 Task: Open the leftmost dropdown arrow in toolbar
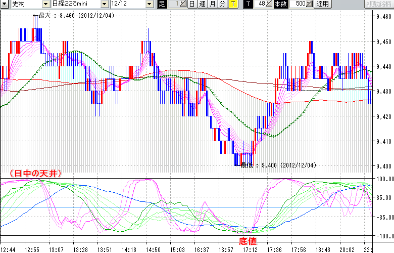[5, 4]
